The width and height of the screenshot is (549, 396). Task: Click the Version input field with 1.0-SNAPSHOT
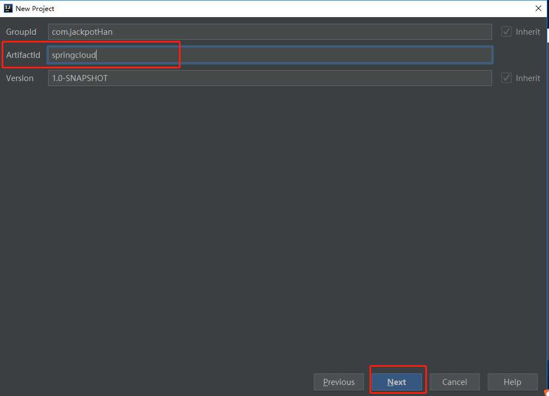270,78
